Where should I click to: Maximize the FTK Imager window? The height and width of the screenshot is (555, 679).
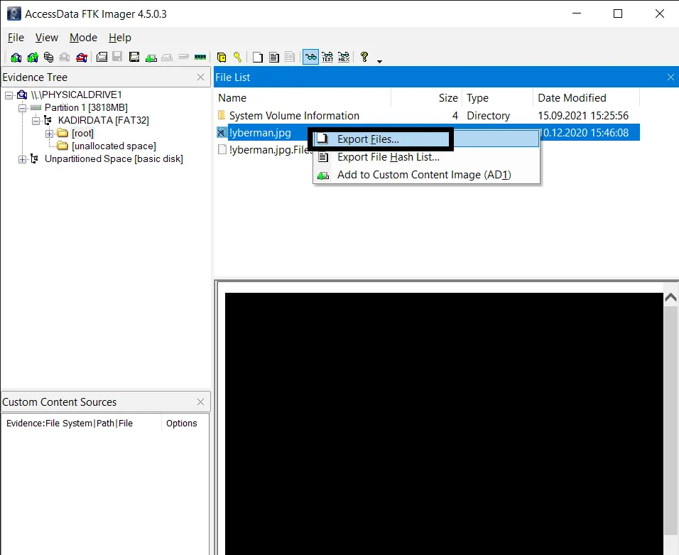coord(618,14)
